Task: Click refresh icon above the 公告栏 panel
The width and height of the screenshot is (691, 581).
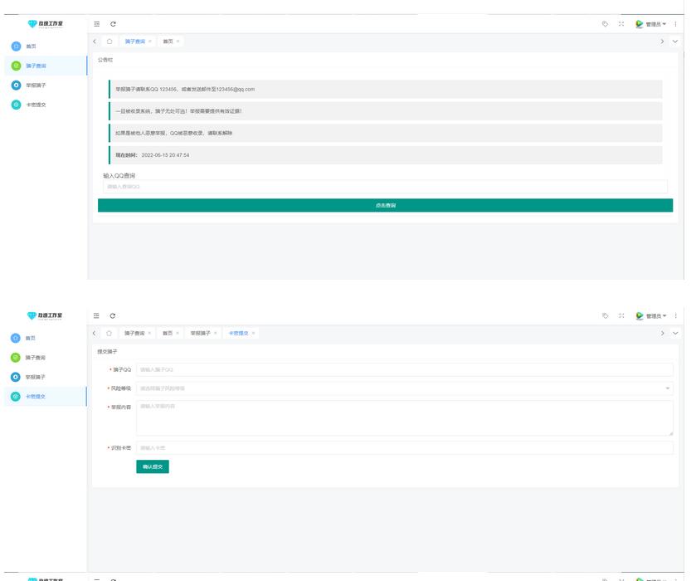Action: (113, 24)
